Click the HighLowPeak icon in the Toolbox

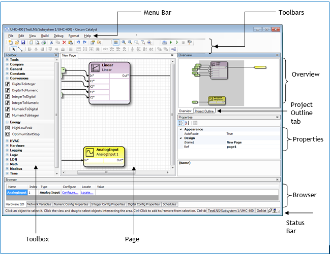coord(8,128)
